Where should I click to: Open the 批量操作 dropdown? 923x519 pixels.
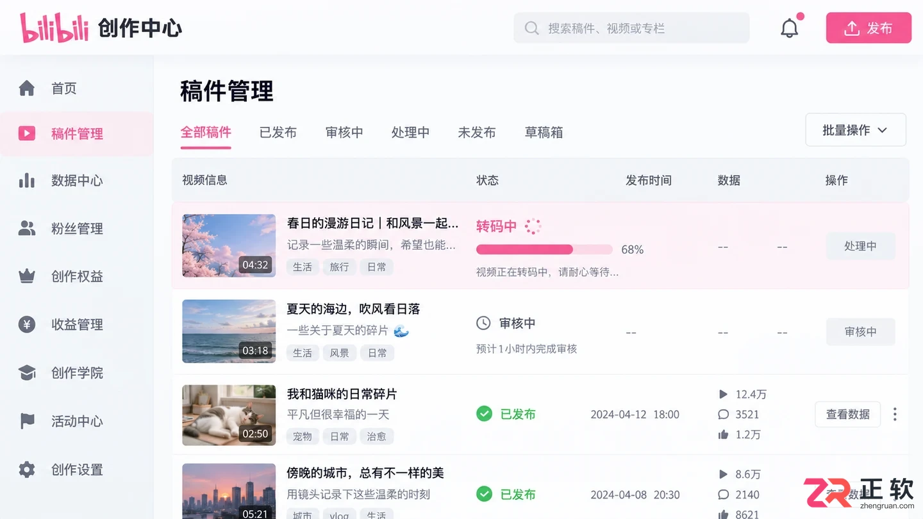coord(856,130)
